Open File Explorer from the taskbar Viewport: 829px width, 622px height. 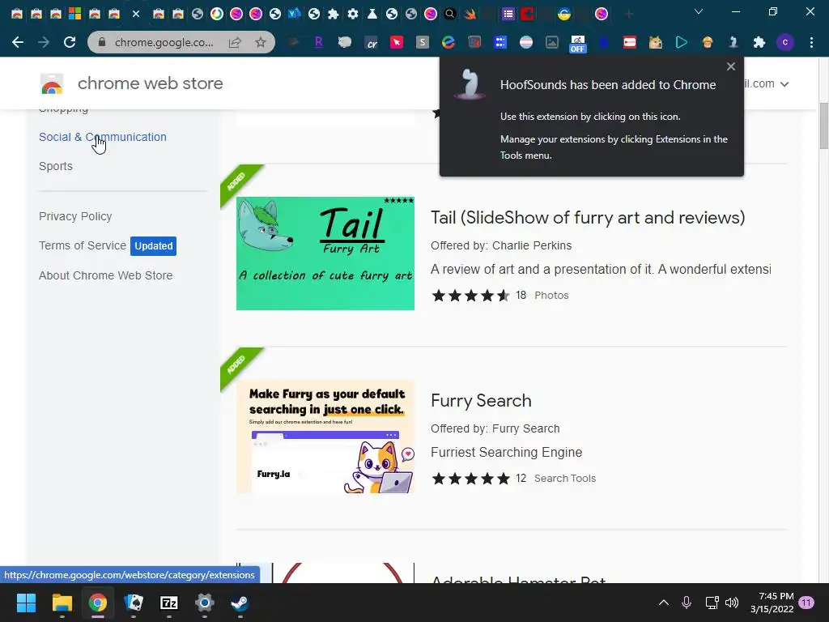[62, 603]
